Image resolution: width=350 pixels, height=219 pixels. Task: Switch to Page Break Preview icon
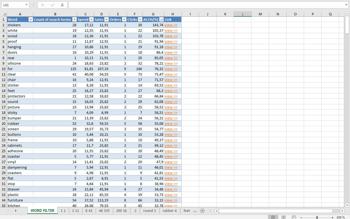pos(294,217)
